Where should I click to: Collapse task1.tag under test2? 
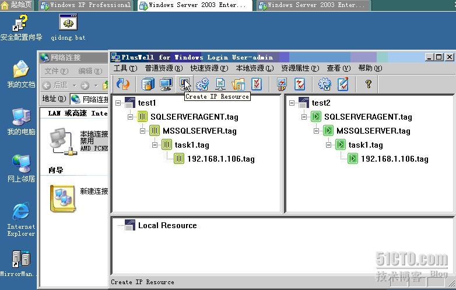328,145
